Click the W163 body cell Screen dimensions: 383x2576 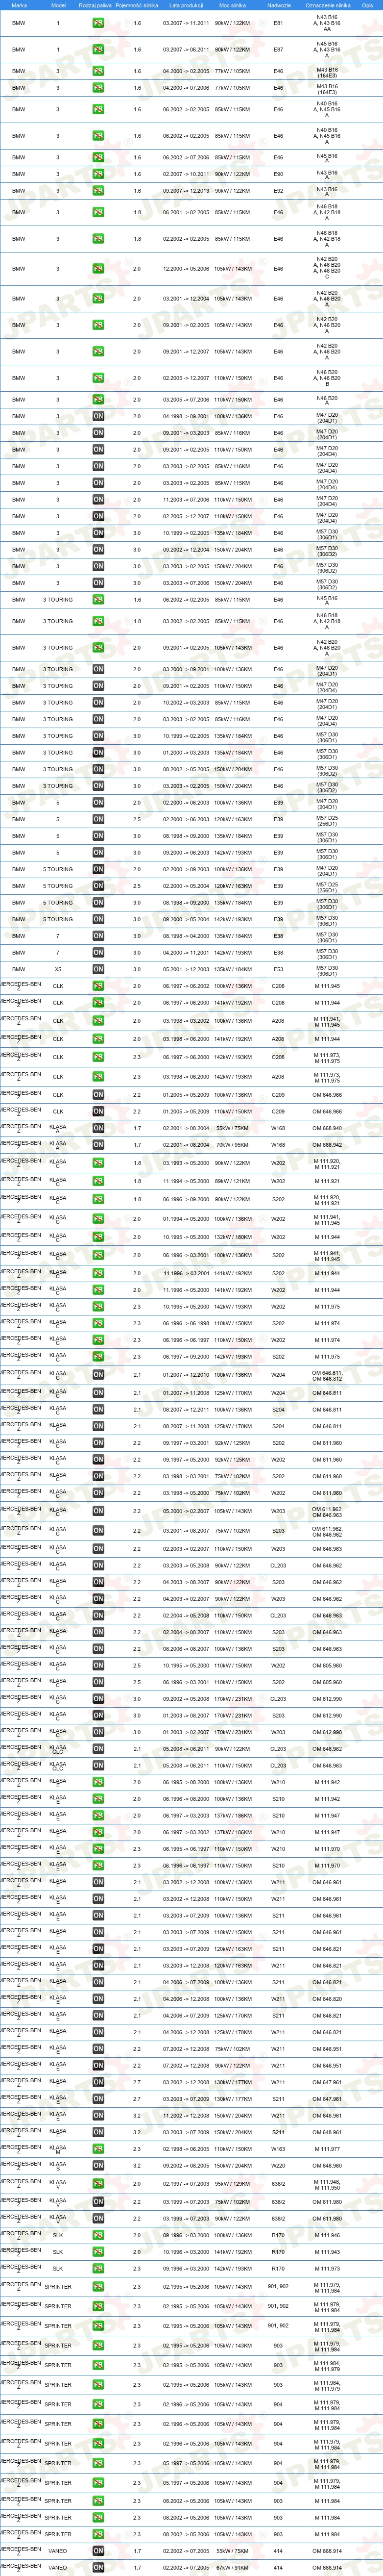coord(278,2149)
